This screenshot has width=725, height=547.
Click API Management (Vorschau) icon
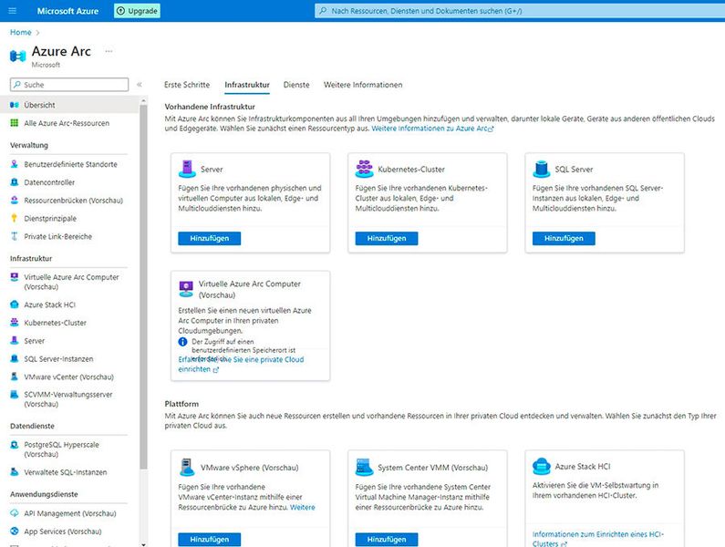click(x=15, y=513)
